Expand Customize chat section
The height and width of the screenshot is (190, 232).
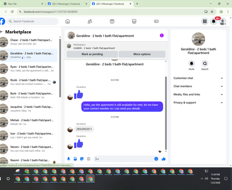coord(198,78)
